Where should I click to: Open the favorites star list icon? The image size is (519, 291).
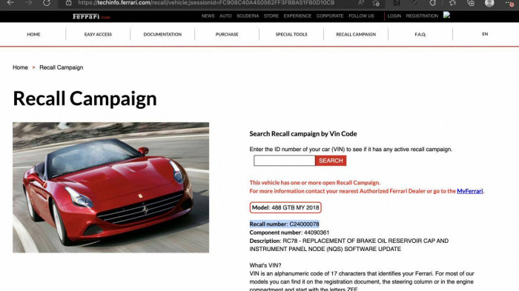click(452, 3)
